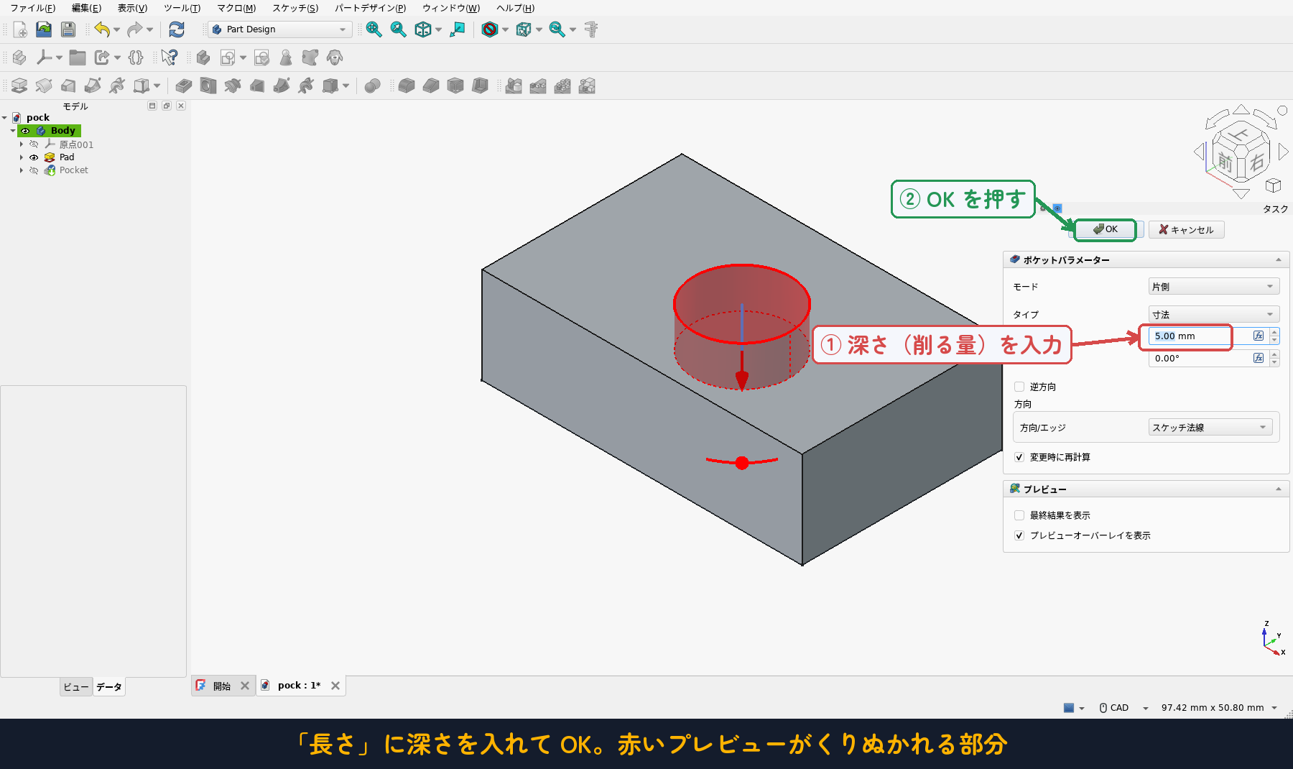Screen dimensions: 1293x769
Task: Click the OK button
Action: [1106, 229]
